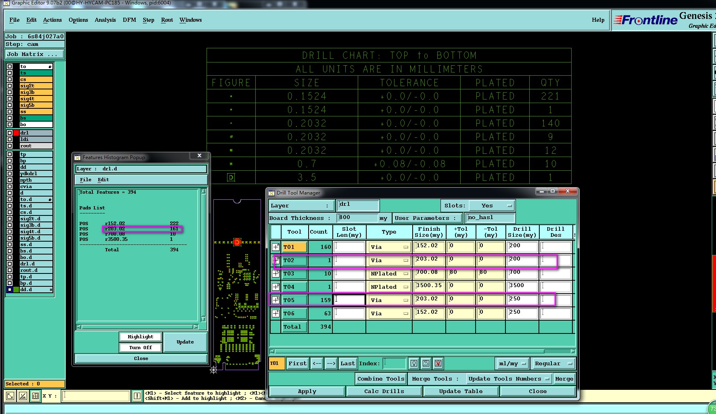The image size is (716, 414).
Task: Open the Update Tools Numbers dropdown
Action: click(509, 379)
